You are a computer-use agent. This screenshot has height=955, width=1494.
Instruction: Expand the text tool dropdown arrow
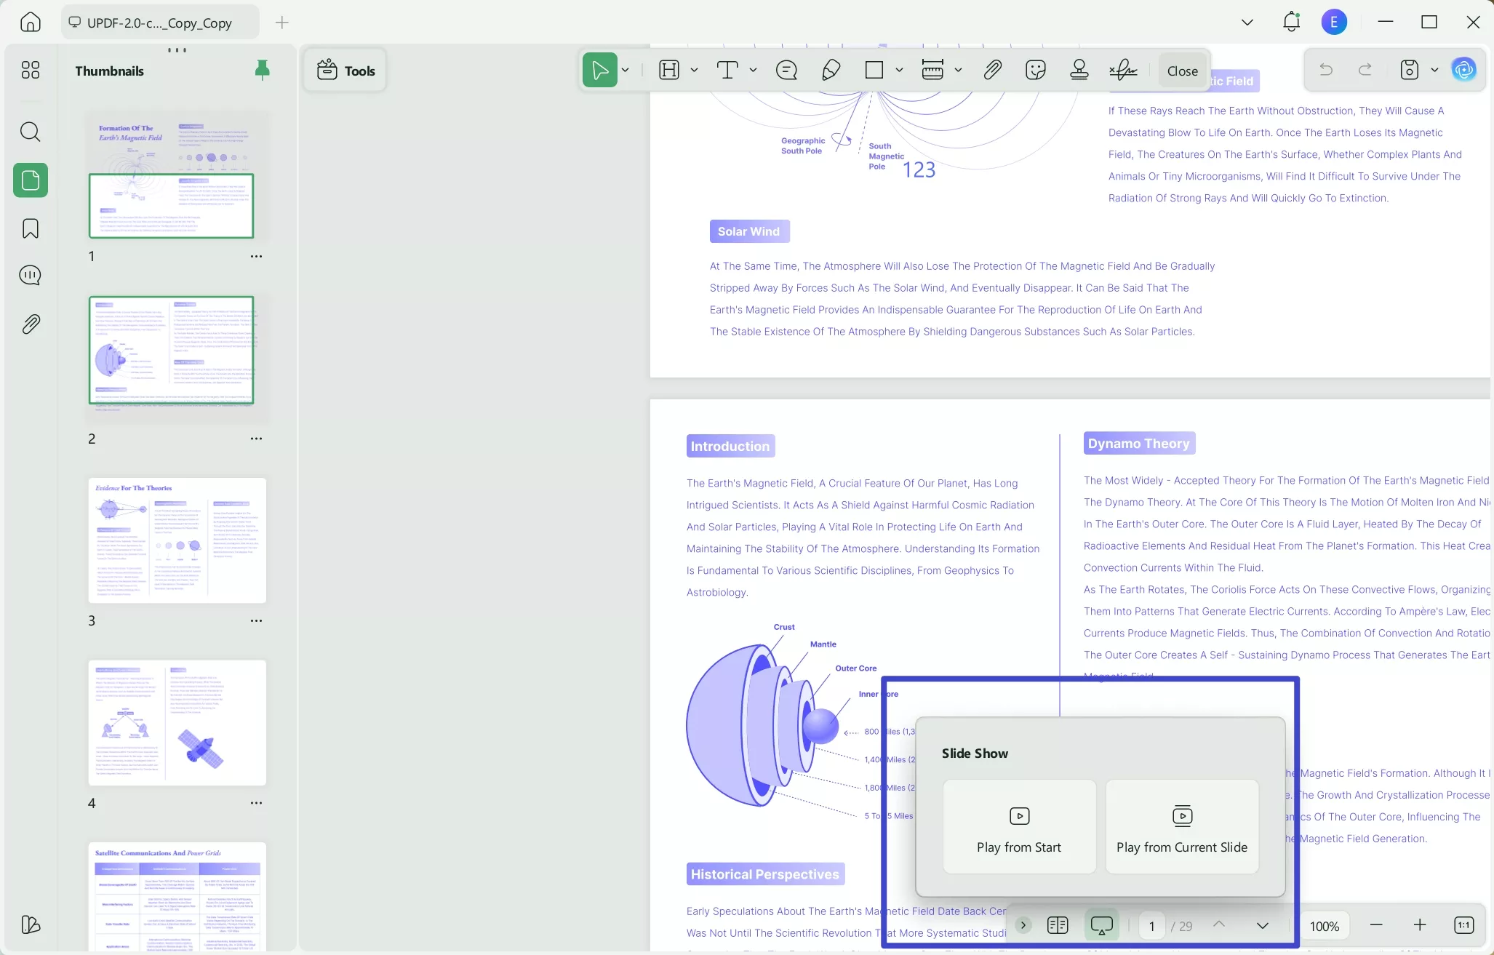pyautogui.click(x=753, y=70)
